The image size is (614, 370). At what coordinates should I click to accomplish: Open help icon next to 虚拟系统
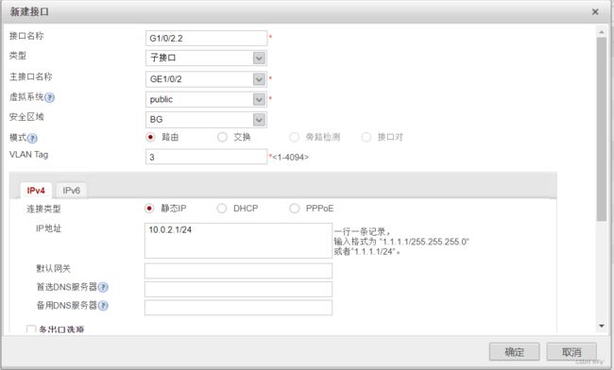coord(49,97)
